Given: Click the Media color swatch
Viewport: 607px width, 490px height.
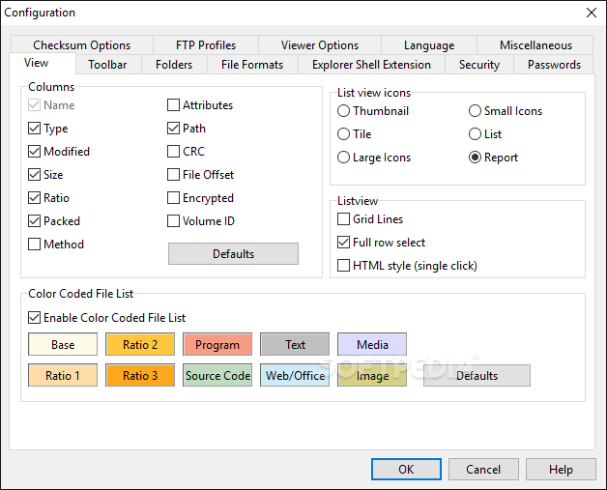Looking at the screenshot, I should pyautogui.click(x=372, y=344).
